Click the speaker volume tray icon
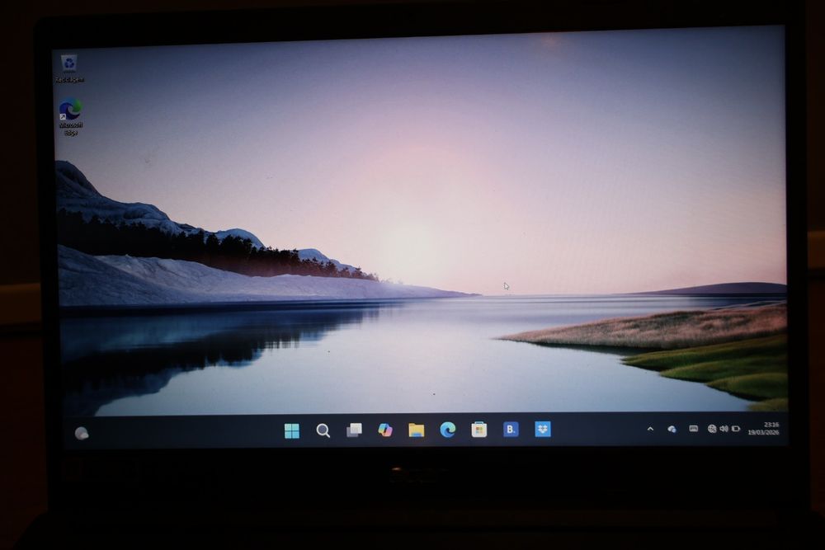 pos(724,429)
